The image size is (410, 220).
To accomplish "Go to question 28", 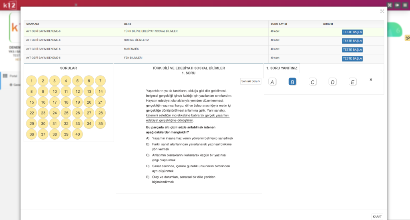I will [x=100, y=113].
